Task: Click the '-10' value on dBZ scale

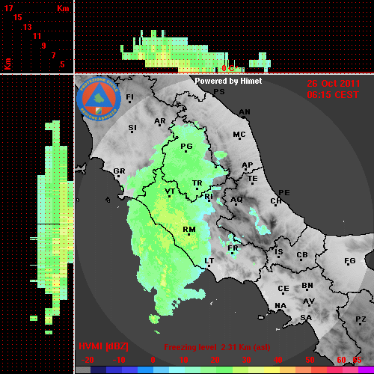Action: pyautogui.click(x=119, y=360)
